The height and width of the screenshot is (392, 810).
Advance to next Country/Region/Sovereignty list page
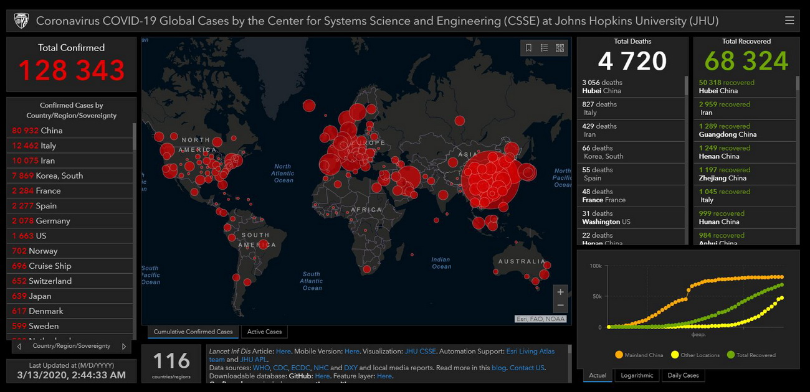tap(124, 347)
